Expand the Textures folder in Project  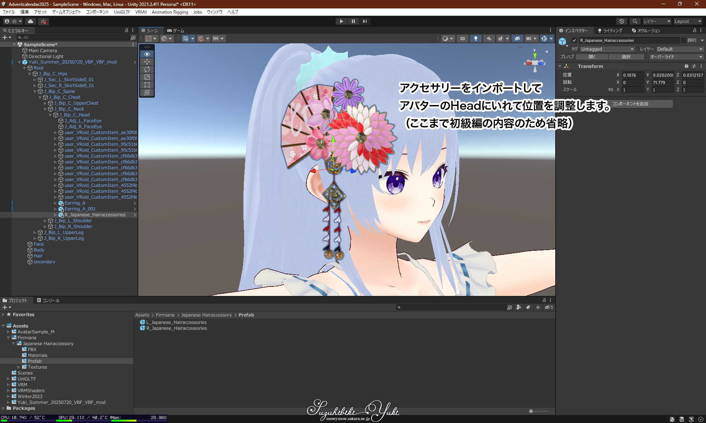19,367
